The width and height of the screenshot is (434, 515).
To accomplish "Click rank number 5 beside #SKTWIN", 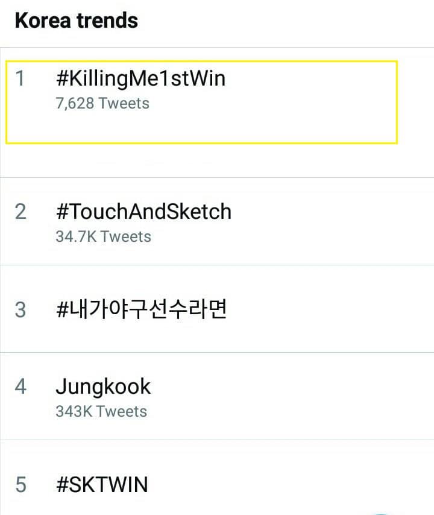I will click(20, 484).
